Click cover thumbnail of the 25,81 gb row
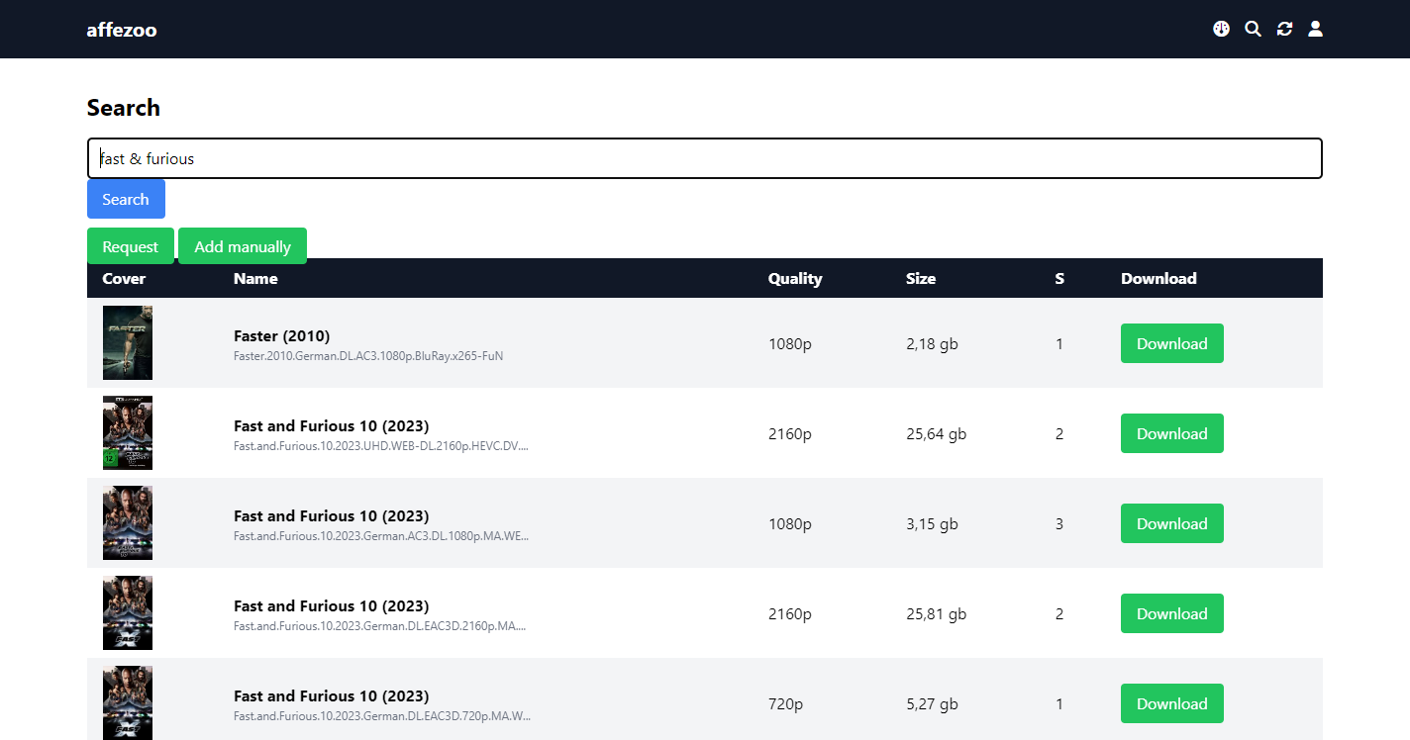Viewport: 1410px width, 740px height. tap(128, 612)
